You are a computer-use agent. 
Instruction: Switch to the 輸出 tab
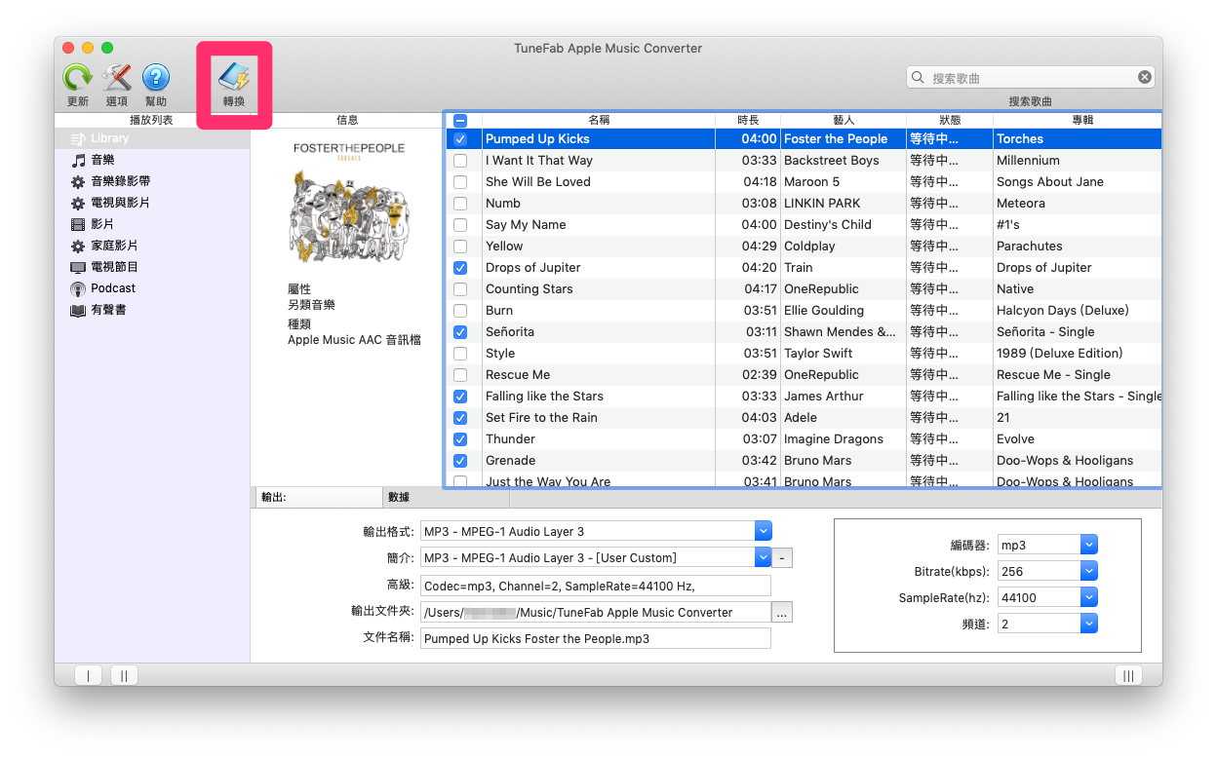click(x=317, y=498)
